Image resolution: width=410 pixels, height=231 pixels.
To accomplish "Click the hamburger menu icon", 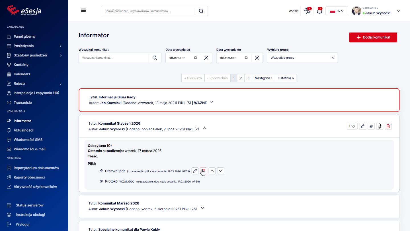I will (x=83, y=11).
